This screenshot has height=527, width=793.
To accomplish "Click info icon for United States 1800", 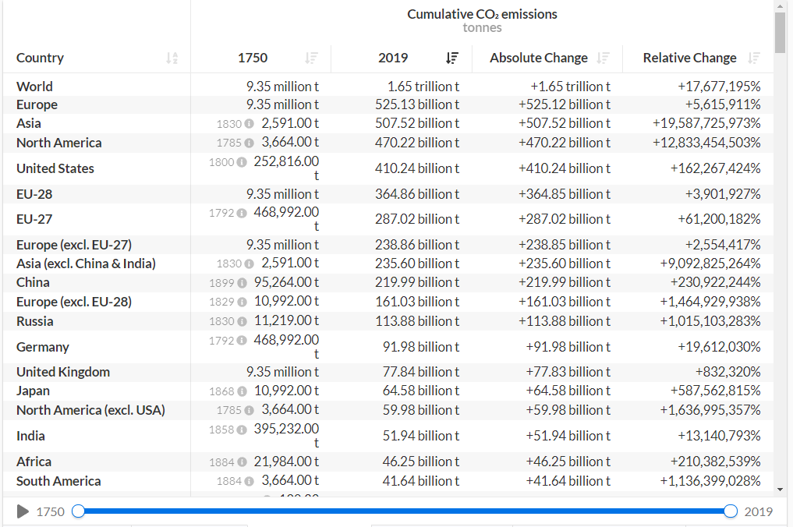I will pyautogui.click(x=242, y=162).
